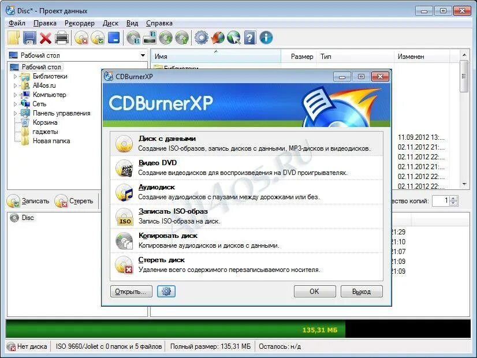Click the Нет диска status bar icon
Screen dimensions: 477x358
[x=11, y=347]
